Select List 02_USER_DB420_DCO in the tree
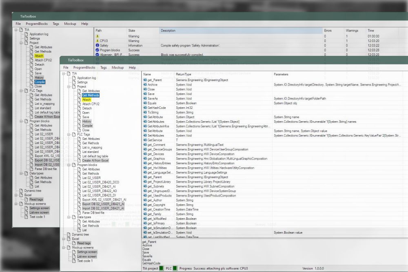Screen dimensions: 408x272 pos(100,182)
